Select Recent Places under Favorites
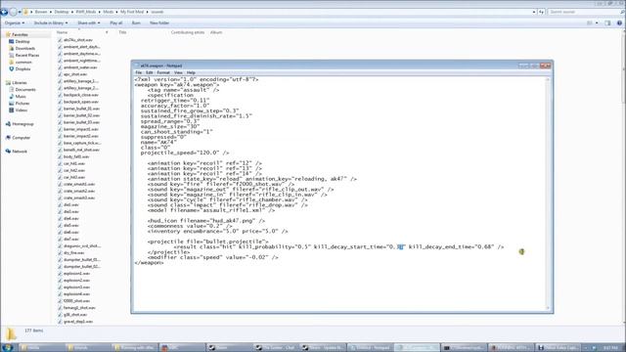Screen dimensions: 626x352 tap(27, 55)
